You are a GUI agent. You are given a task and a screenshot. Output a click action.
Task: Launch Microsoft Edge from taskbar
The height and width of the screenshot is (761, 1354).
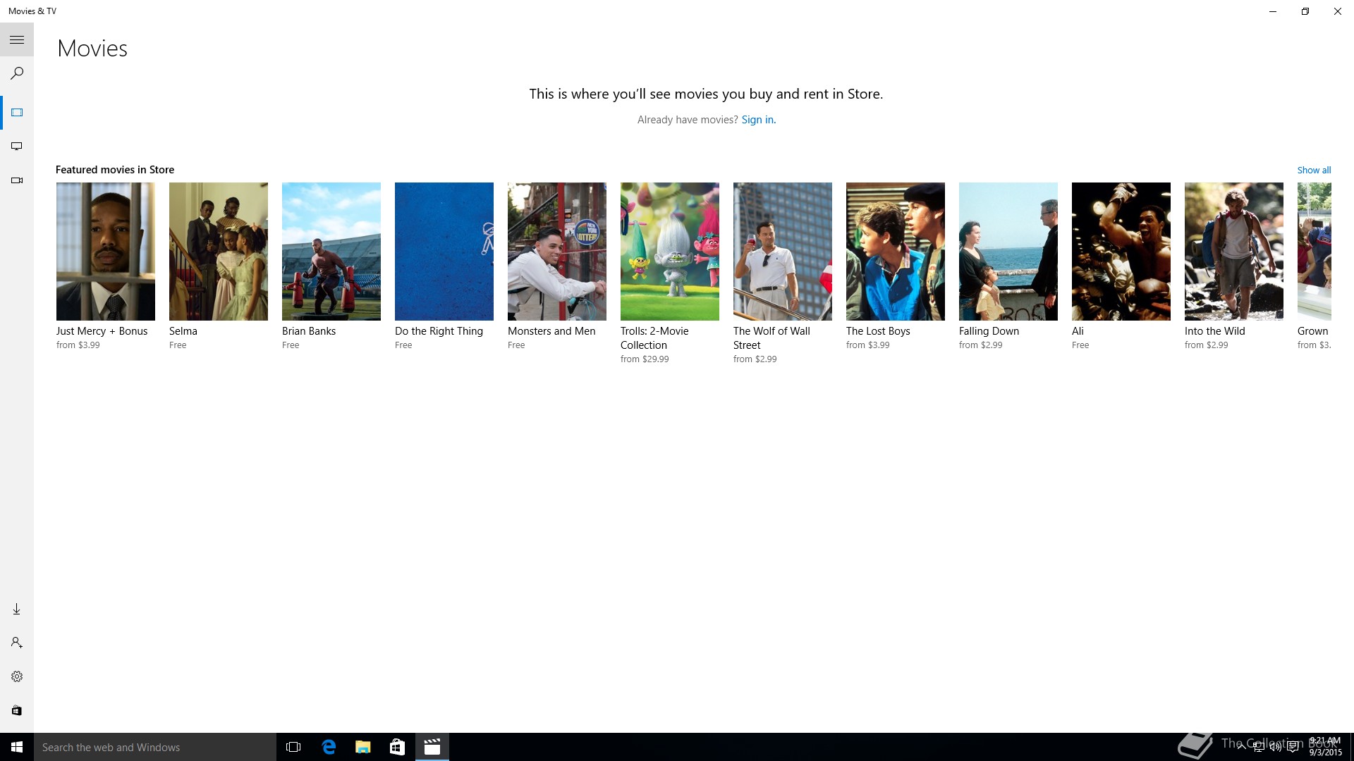(329, 747)
